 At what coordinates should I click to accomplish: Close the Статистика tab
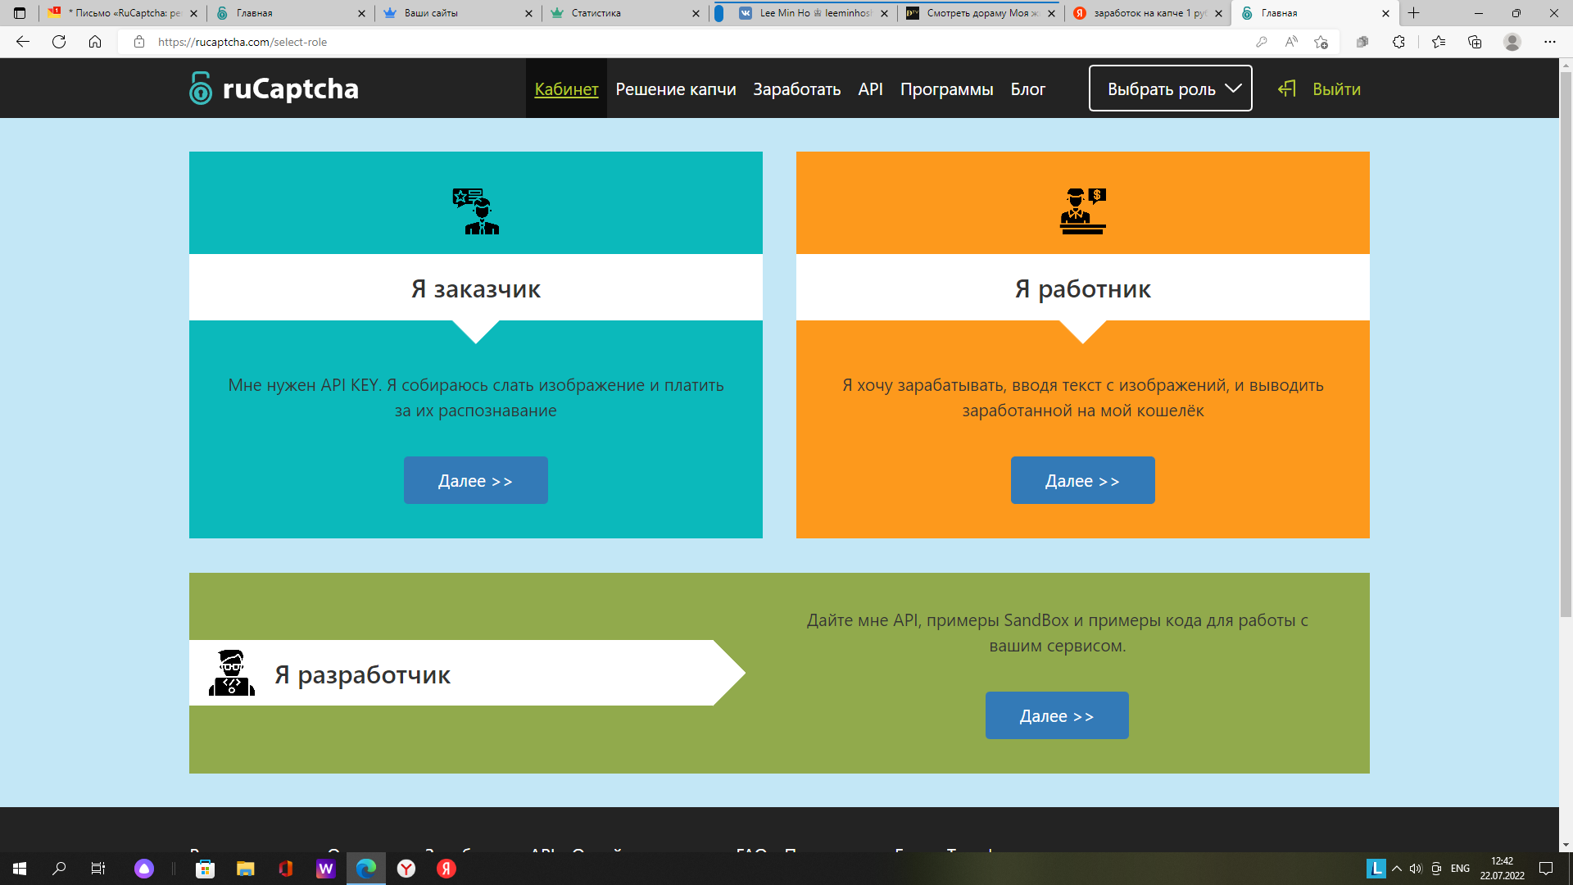(696, 13)
